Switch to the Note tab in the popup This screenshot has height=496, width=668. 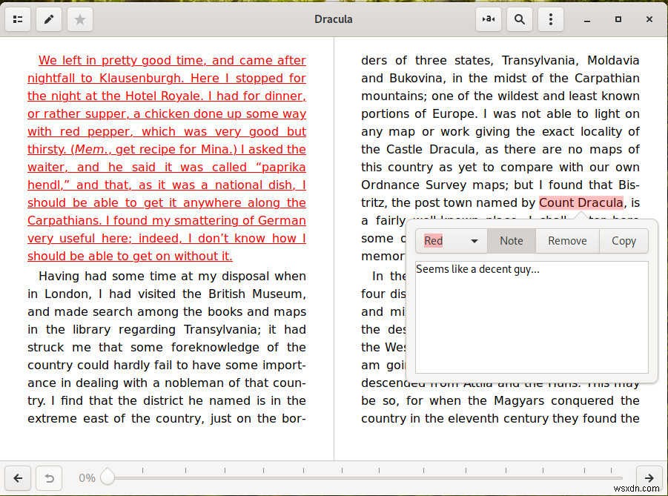coord(511,240)
